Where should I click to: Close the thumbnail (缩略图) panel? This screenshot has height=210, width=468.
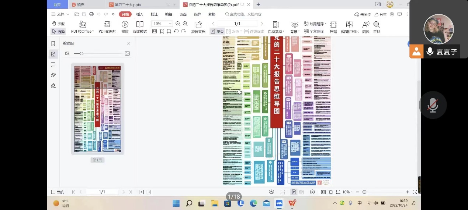click(x=129, y=43)
